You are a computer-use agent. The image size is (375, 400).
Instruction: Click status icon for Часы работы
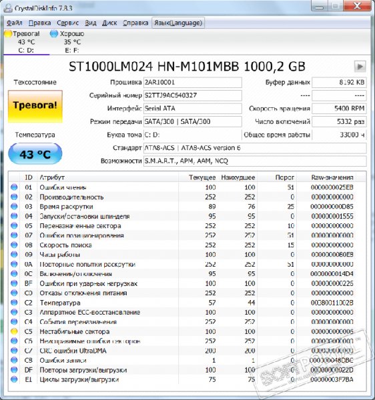[14, 255]
